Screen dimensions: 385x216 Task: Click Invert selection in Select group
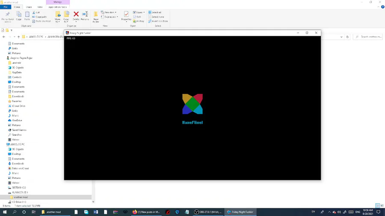click(x=158, y=21)
